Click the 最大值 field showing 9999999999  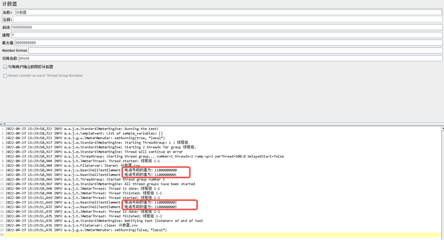(228, 42)
